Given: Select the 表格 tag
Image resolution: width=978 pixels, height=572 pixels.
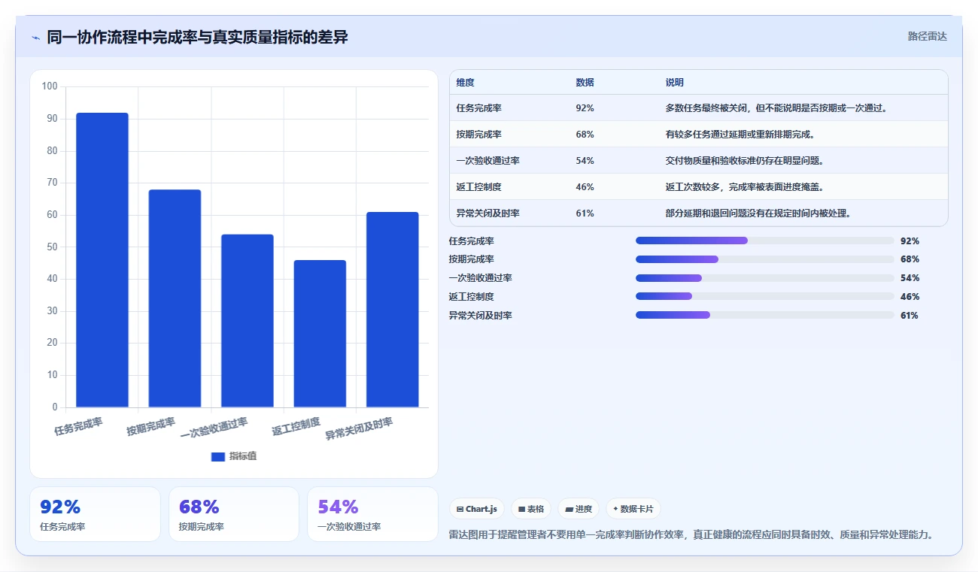Looking at the screenshot, I should tap(531, 509).
